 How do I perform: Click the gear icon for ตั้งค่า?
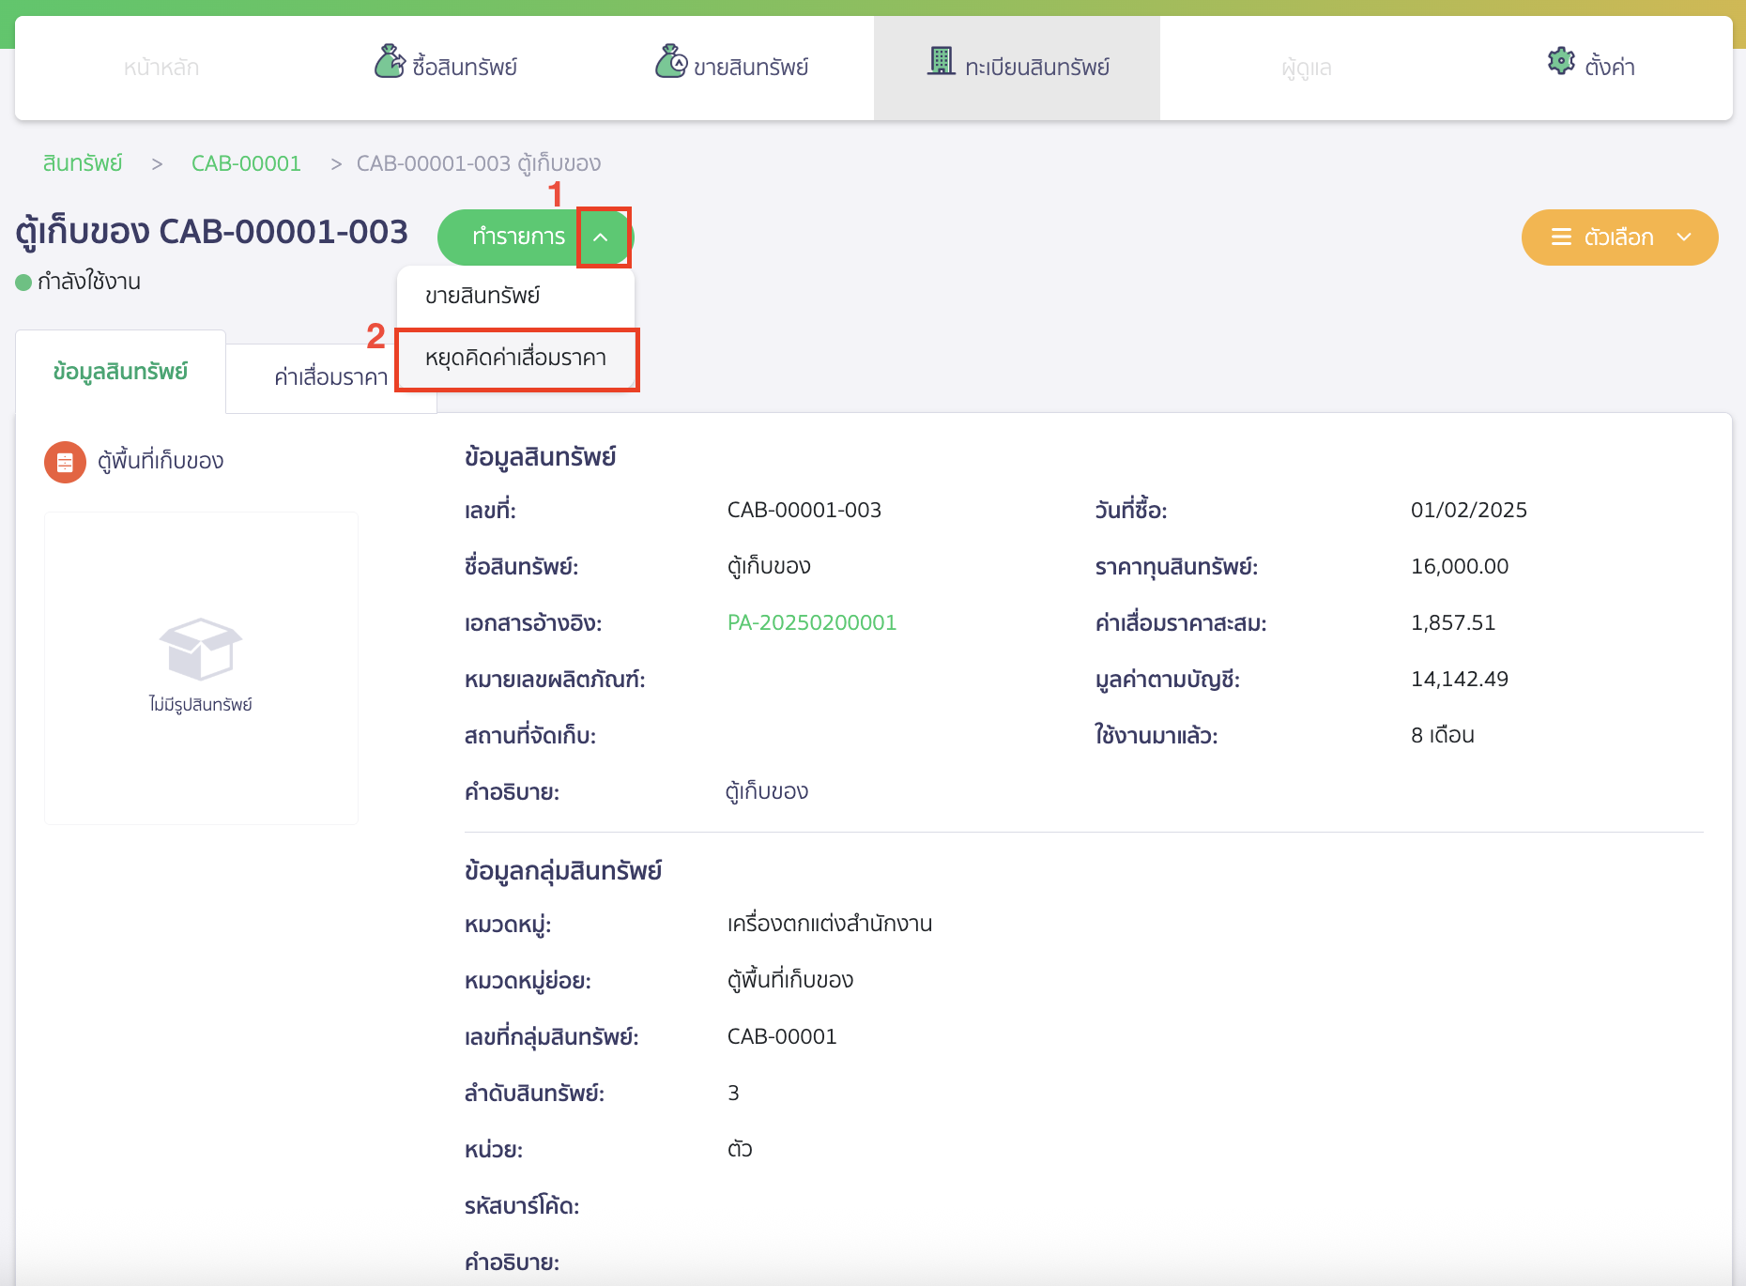tap(1561, 62)
